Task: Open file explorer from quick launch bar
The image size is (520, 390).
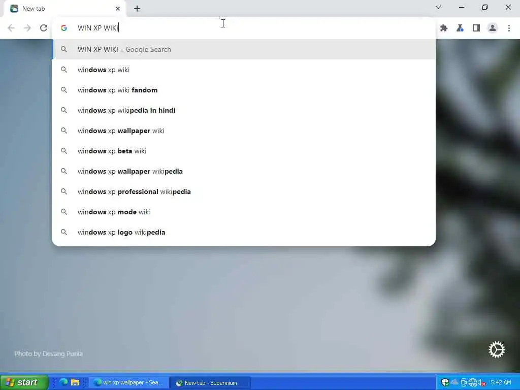Action: 75,382
